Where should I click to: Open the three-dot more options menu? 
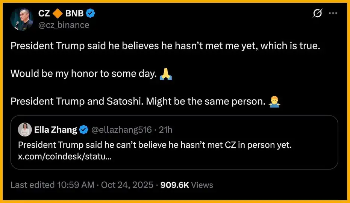coord(333,13)
